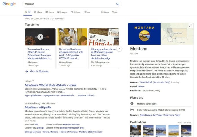The image size is (197, 137).
Task: Switch to the News tab
Action: point(50,12)
